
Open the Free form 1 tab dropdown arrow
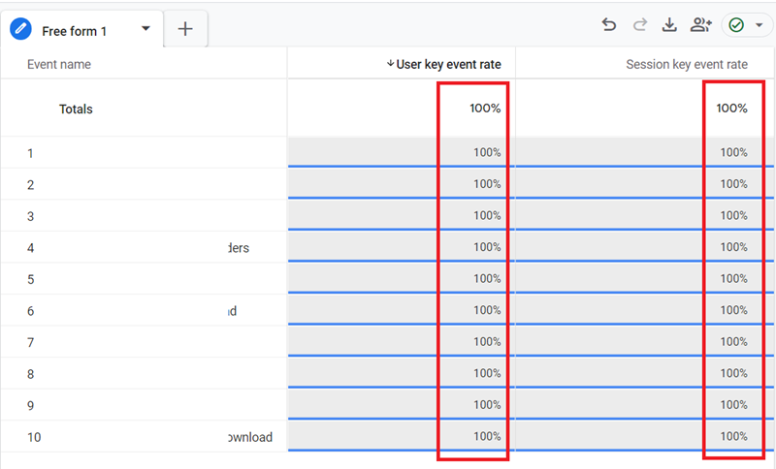point(145,29)
